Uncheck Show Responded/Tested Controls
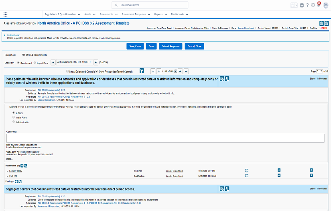 tap(97, 71)
